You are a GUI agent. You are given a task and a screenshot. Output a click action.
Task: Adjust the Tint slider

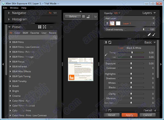point(131,57)
